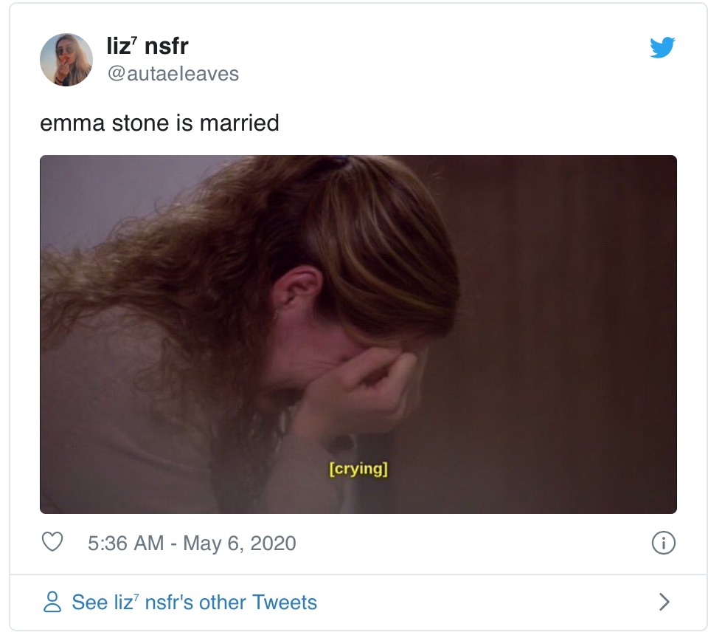Screen dimensions: 708x638
Task: Like the tweet with the heart icon
Action: click(x=52, y=542)
